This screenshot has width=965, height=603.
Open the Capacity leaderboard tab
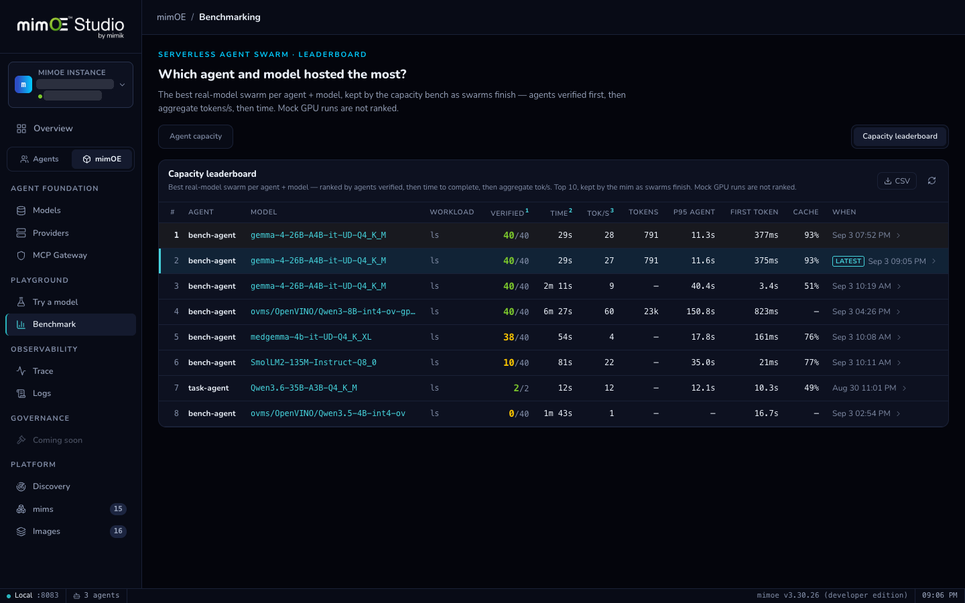pyautogui.click(x=899, y=137)
